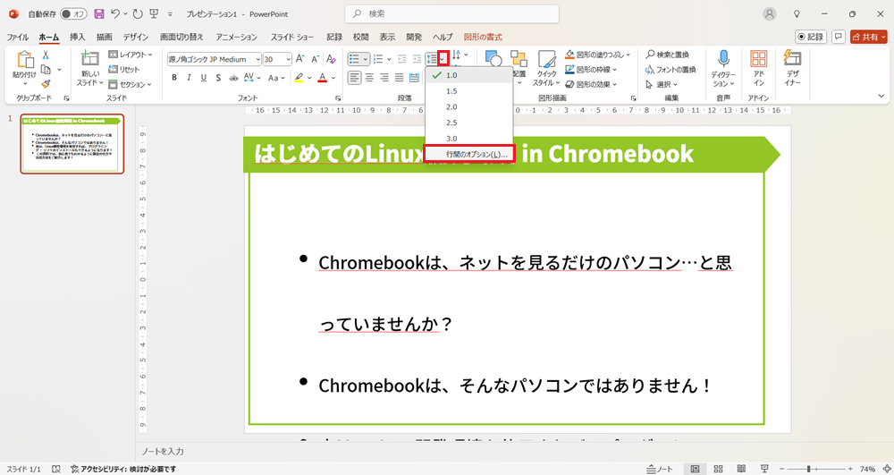Click the Format Painter brush icon

pyautogui.click(x=46, y=83)
